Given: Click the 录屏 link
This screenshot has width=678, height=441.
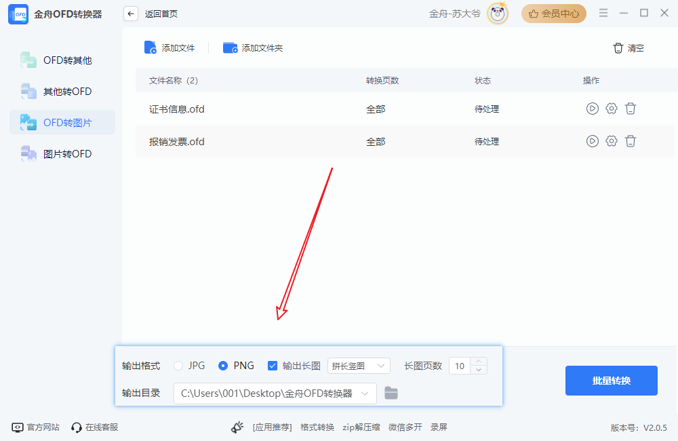Looking at the screenshot, I should pos(439,427).
